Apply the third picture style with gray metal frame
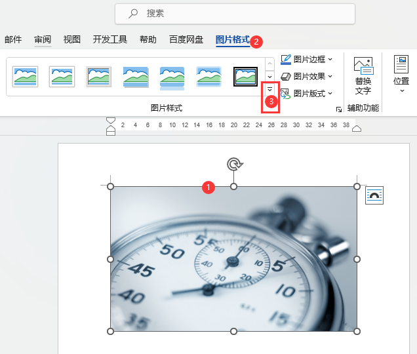 pos(98,77)
